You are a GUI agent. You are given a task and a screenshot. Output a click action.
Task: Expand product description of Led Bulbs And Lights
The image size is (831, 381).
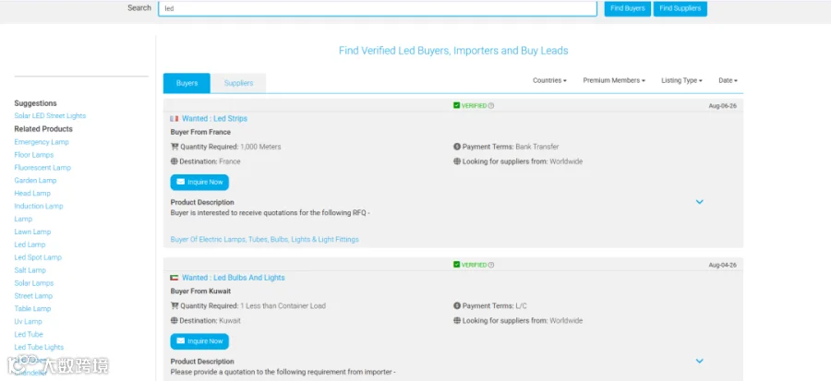[699, 361]
